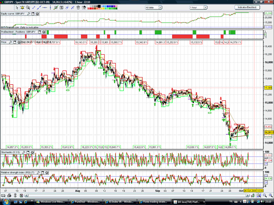Maximize the ProBacktest Positions panel
The height and width of the screenshot is (205, 274).
(x=39, y=32)
